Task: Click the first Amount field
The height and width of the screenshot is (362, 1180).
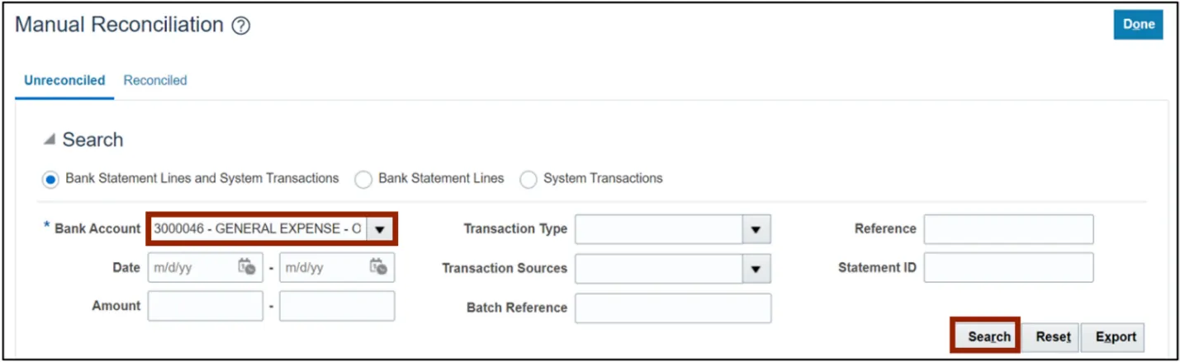Action: click(x=205, y=306)
